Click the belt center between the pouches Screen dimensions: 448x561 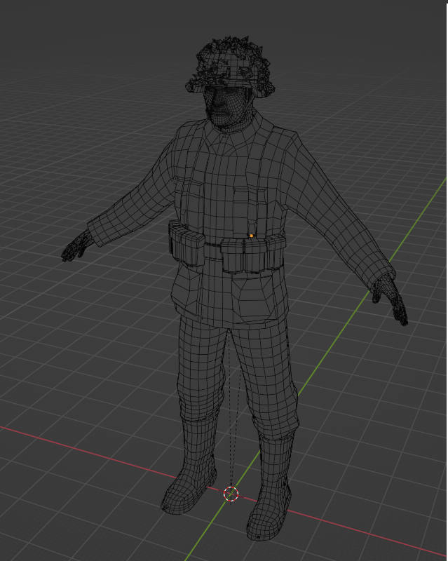[x=212, y=245]
